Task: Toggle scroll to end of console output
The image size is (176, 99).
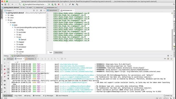Action: point(8,72)
